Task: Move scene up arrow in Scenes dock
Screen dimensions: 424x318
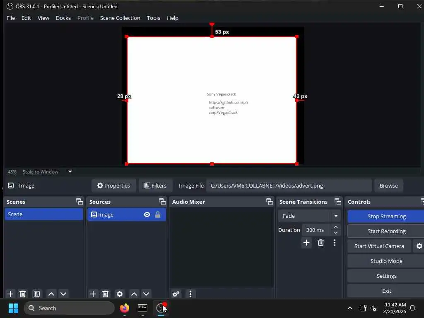Action: (51, 294)
